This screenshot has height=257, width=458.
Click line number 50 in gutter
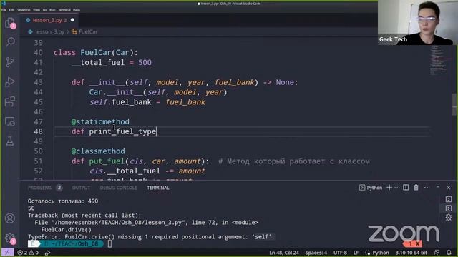39,151
